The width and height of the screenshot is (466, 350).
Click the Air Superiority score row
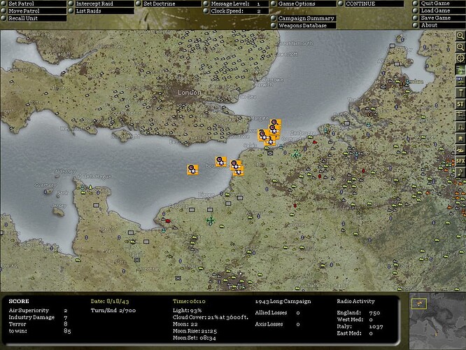[x=38, y=310]
